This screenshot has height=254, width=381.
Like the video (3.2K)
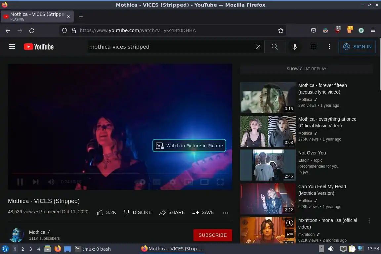[x=107, y=212]
